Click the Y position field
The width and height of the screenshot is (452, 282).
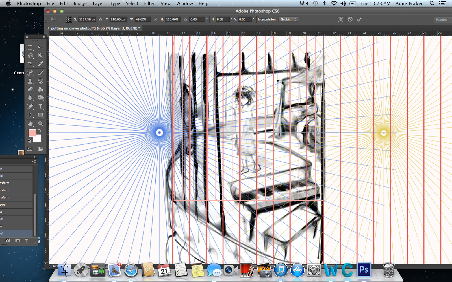pos(118,19)
